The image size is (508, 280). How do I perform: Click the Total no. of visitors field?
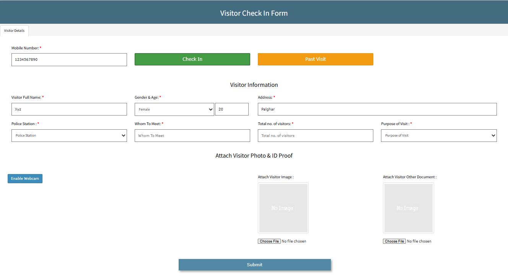(x=315, y=135)
